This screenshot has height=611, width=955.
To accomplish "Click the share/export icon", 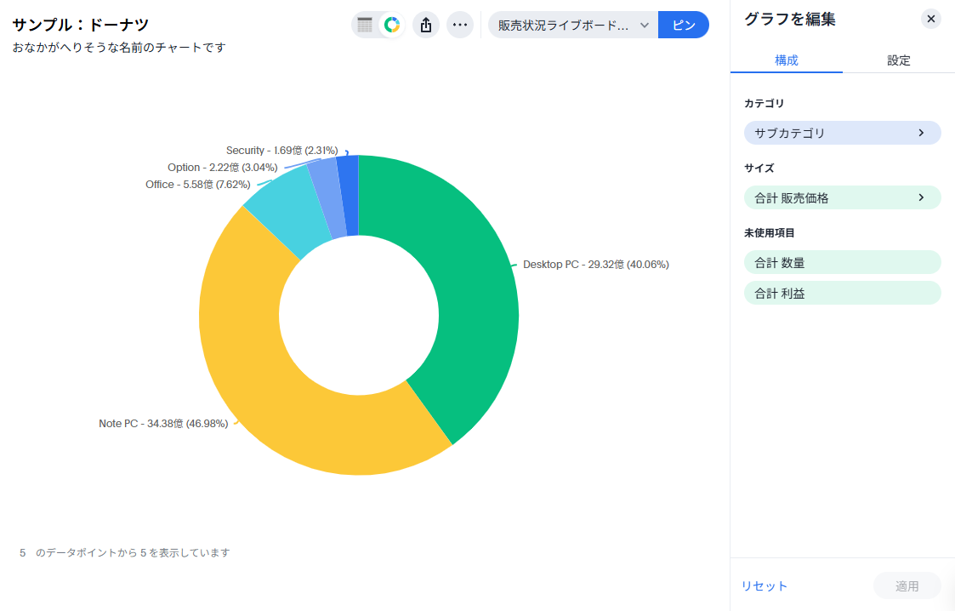I will (x=426, y=25).
